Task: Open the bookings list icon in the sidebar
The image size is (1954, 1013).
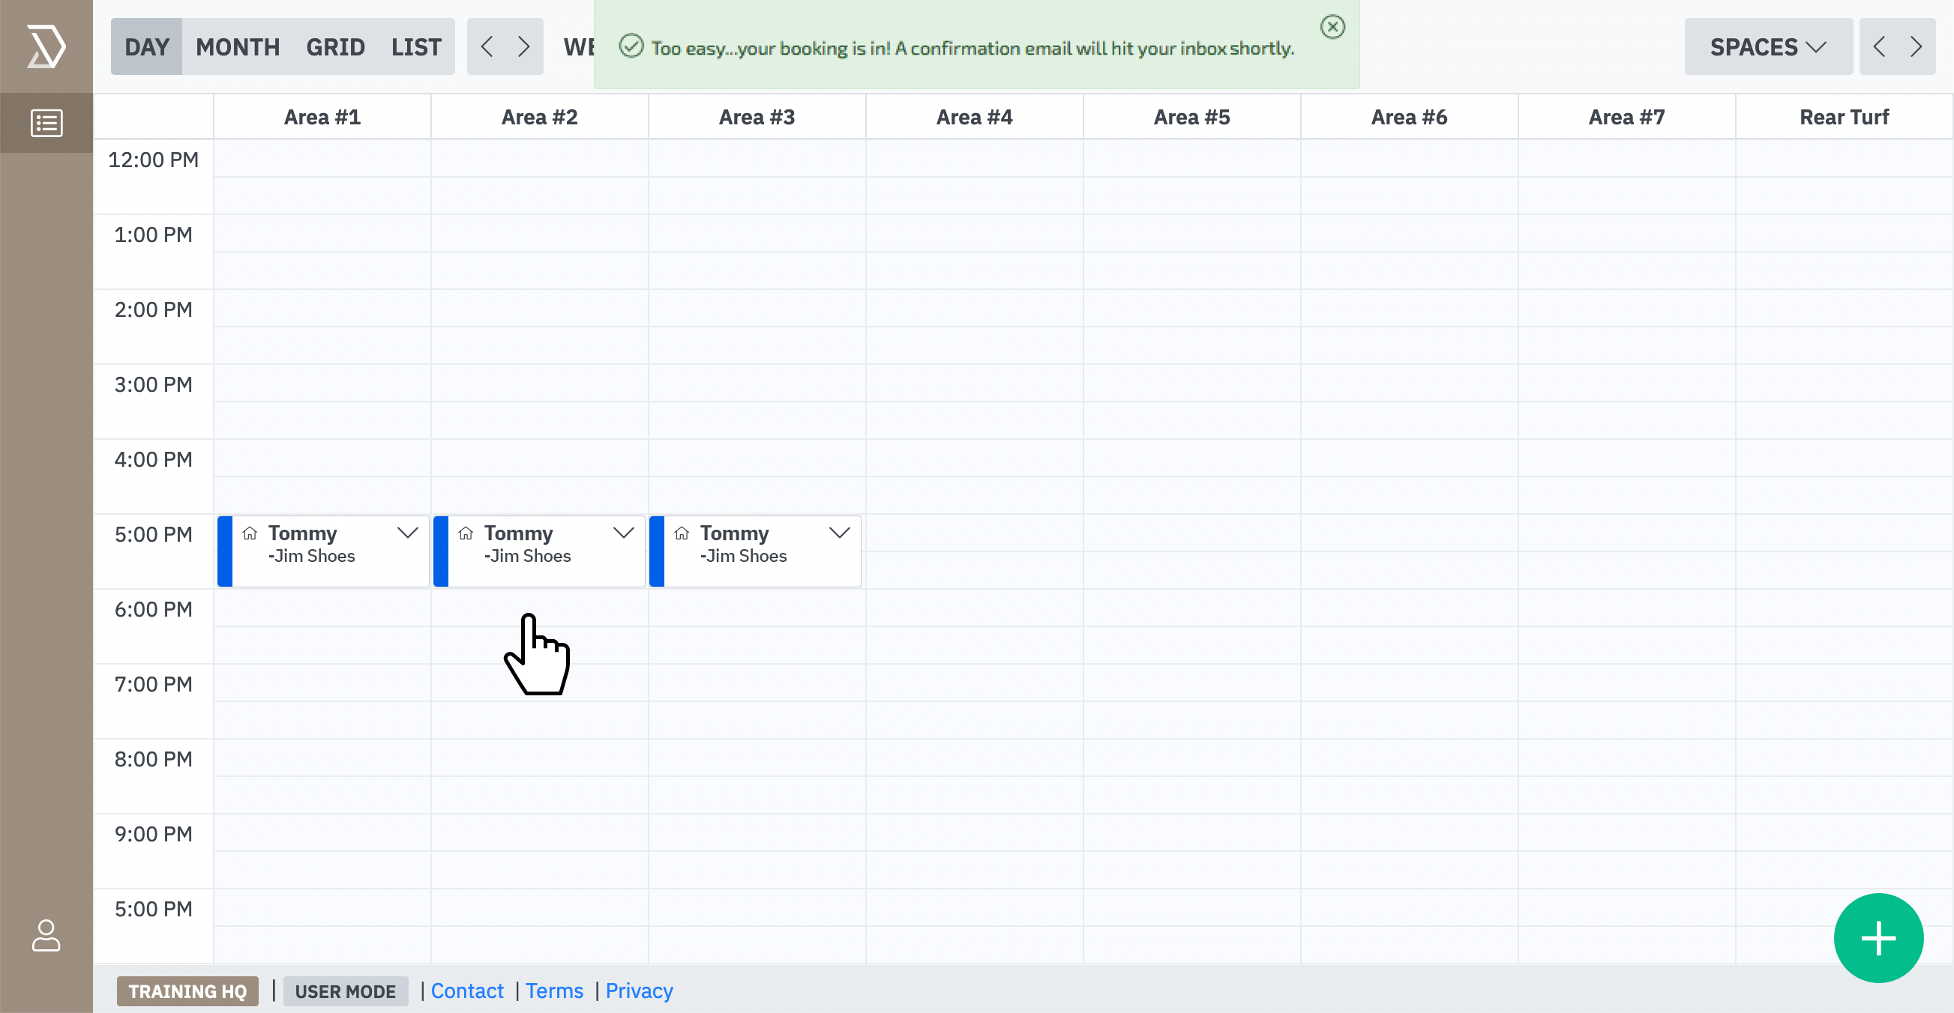Action: [46, 123]
